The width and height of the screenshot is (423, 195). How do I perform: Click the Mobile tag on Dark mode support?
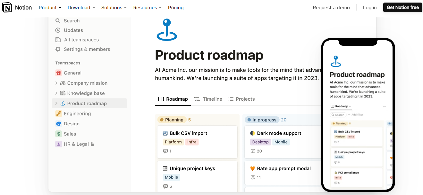pos(281,142)
